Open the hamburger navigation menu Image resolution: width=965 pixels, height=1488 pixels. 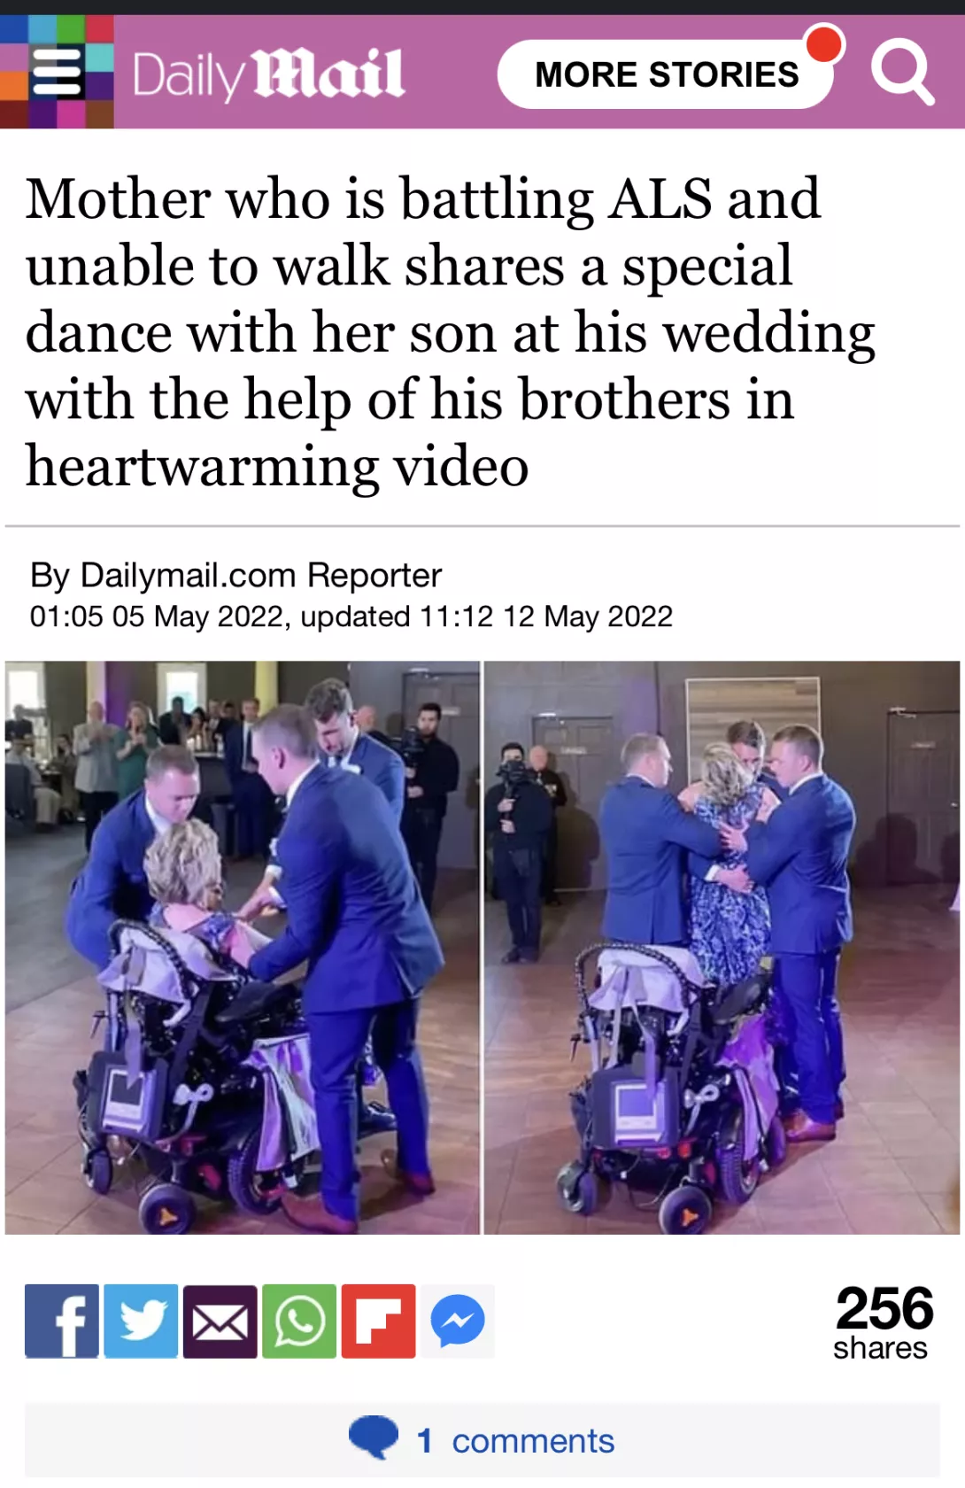coord(57,73)
